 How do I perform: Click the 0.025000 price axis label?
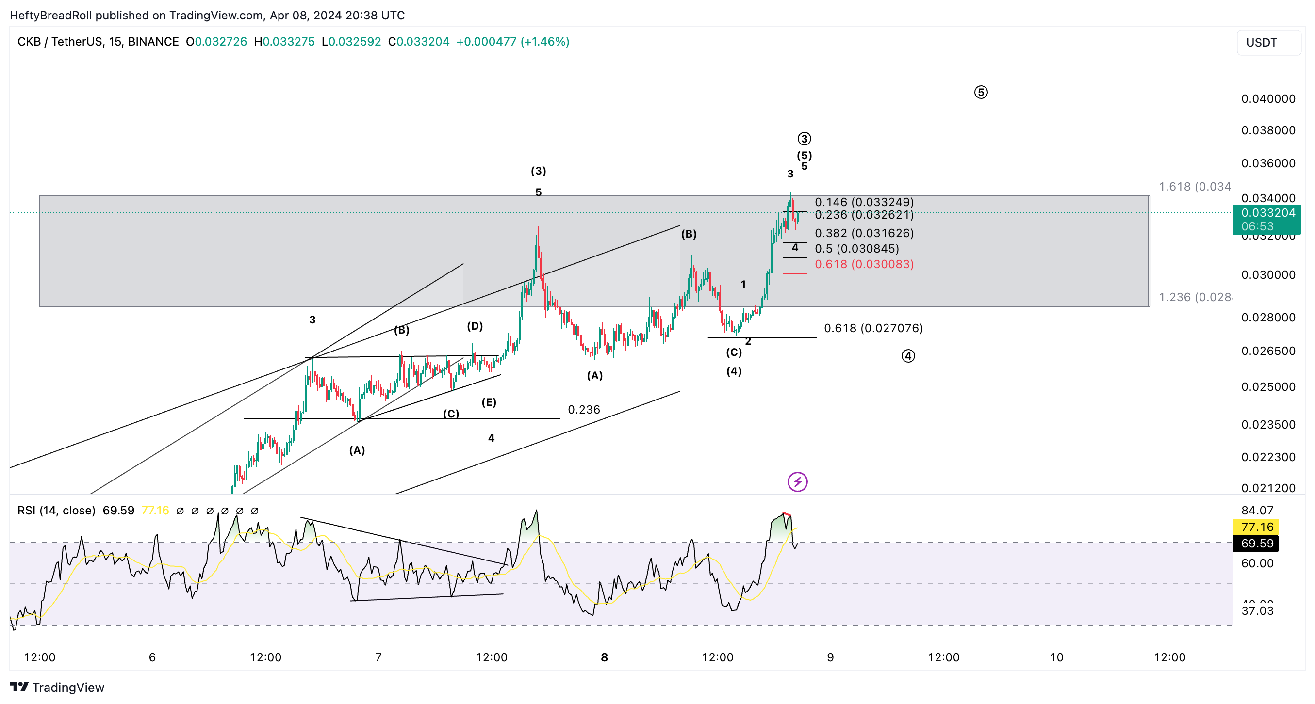click(1268, 387)
